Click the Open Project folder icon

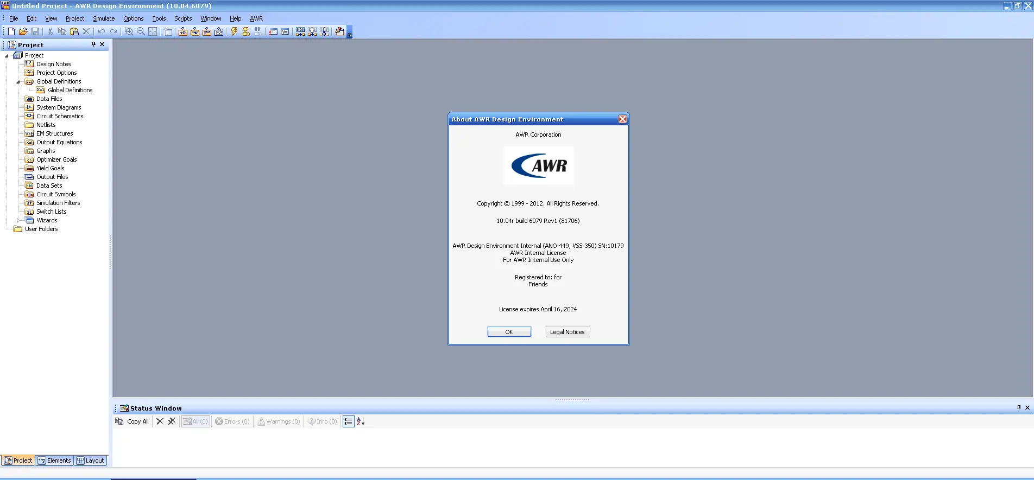tap(23, 31)
